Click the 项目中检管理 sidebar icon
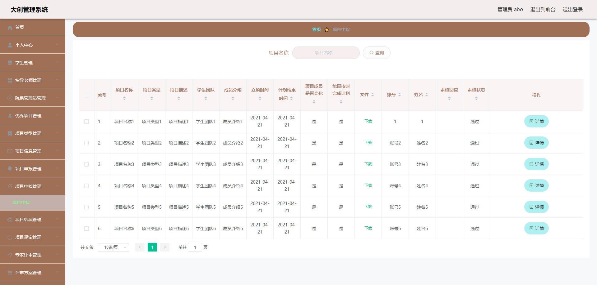 tap(10, 187)
